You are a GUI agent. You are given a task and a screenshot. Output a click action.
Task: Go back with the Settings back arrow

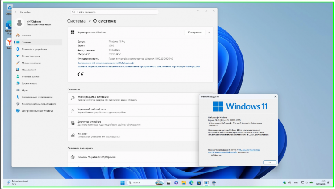pyautogui.click(x=16, y=12)
